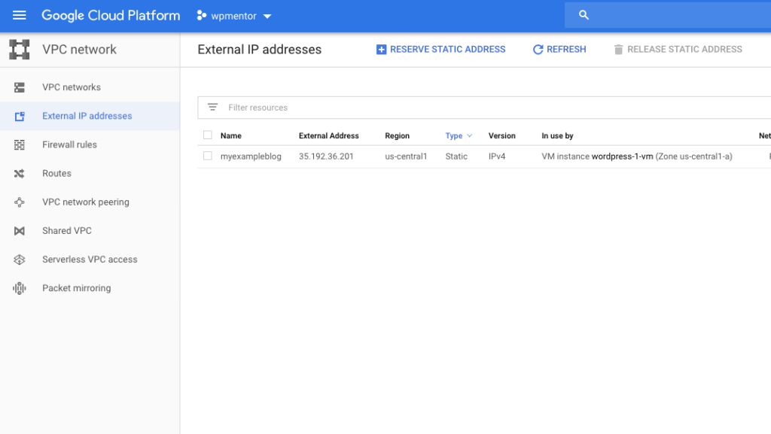Select the External IP addresses sidebar icon
This screenshot has height=434, width=771.
click(x=19, y=116)
